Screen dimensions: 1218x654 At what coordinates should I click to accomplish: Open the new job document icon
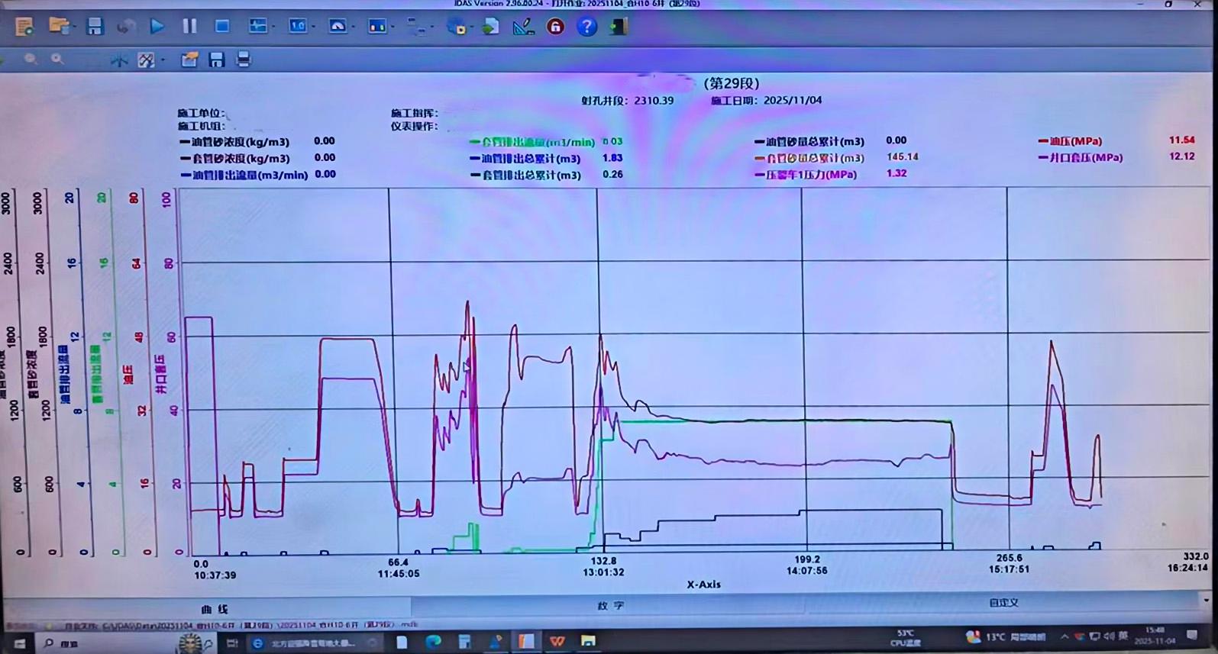pyautogui.click(x=24, y=27)
